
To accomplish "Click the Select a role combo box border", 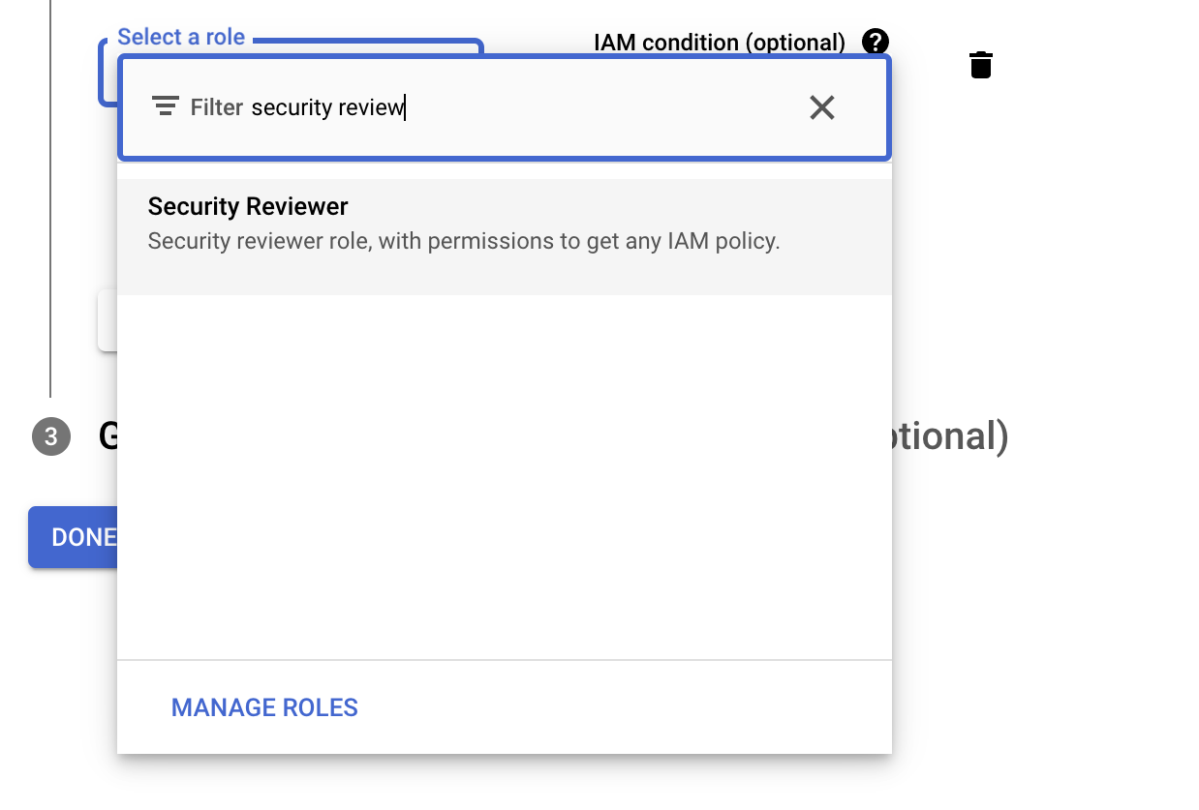I will point(101,73).
